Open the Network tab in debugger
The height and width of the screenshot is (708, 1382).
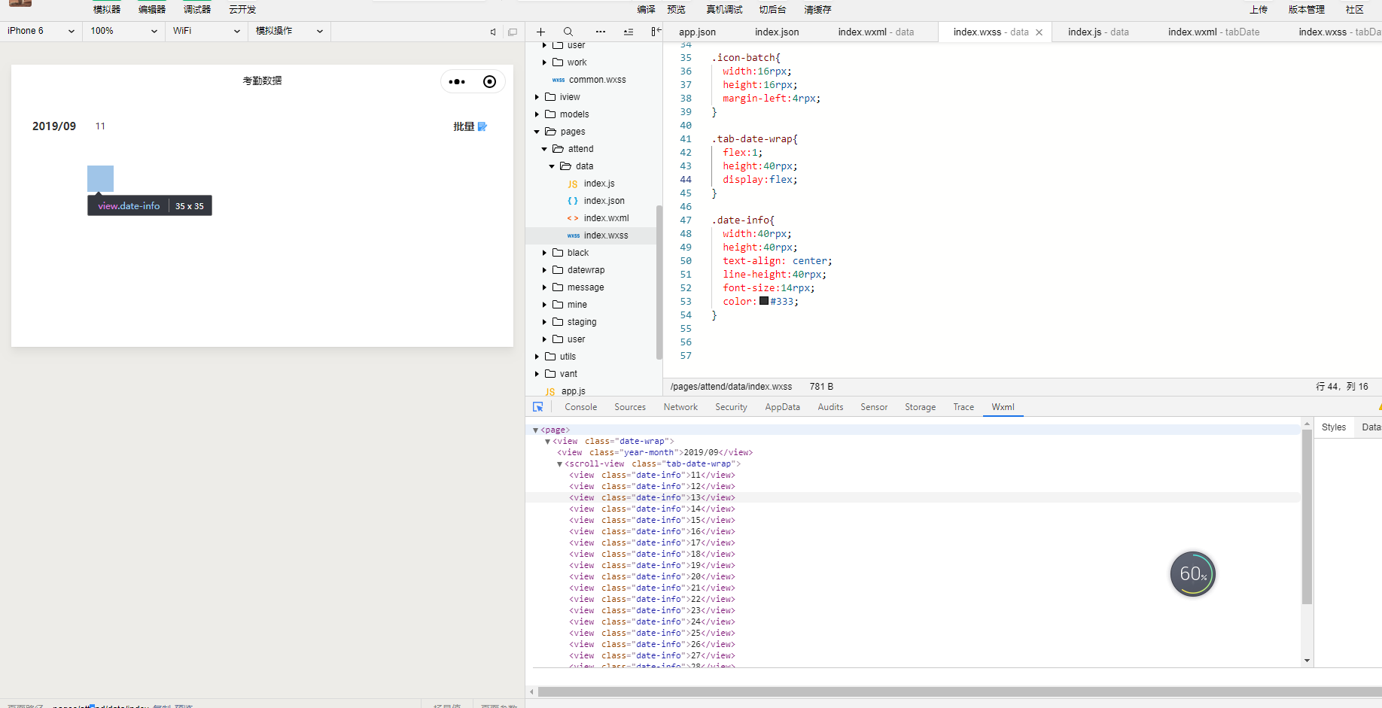(x=680, y=407)
